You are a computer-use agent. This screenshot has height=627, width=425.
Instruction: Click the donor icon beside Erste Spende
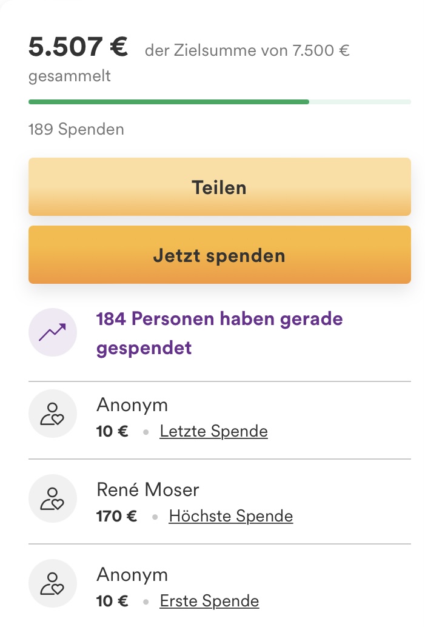pos(53,583)
